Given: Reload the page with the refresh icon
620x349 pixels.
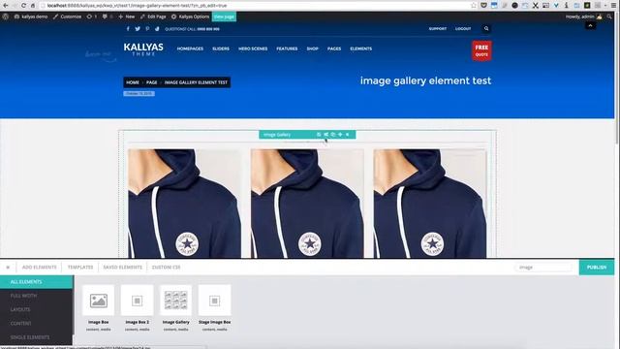Looking at the screenshot, I should [23, 6].
